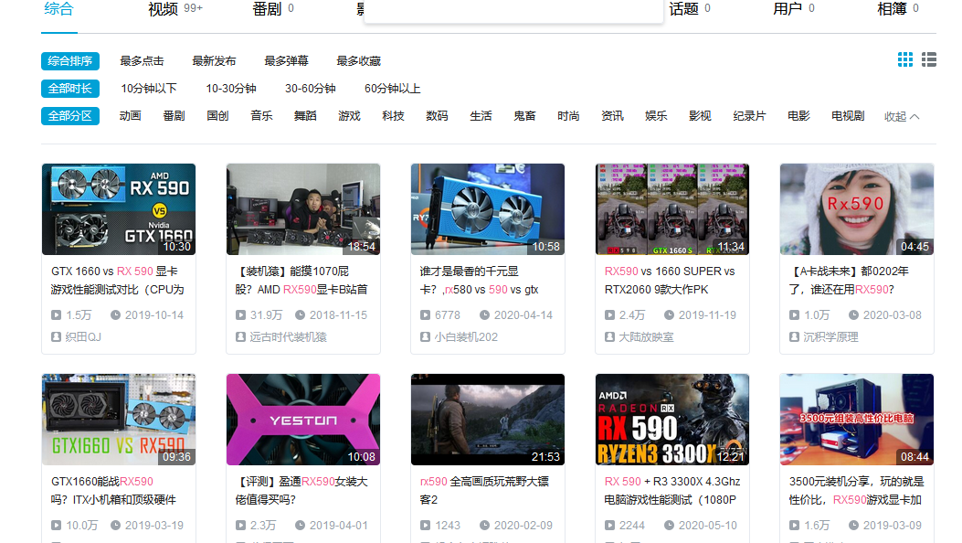Visit uploader 远古时代装机猿 profile

288,336
